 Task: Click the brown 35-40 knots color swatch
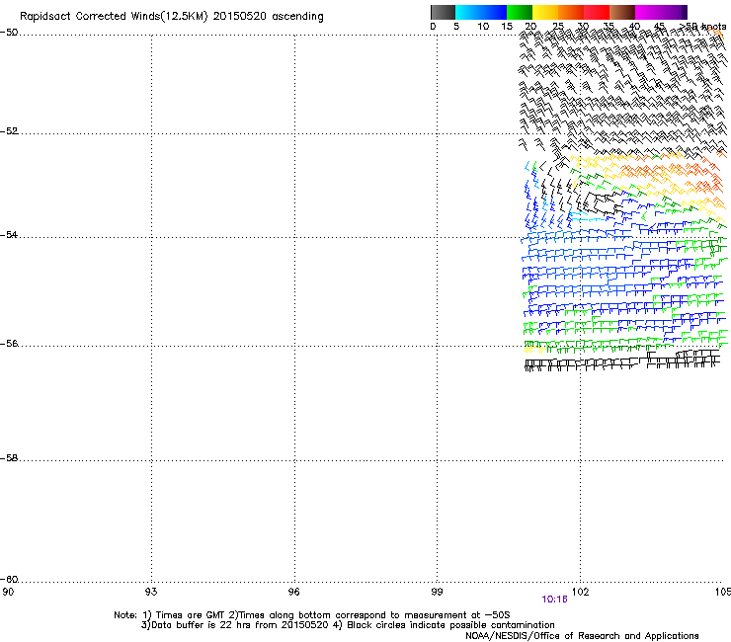point(622,12)
